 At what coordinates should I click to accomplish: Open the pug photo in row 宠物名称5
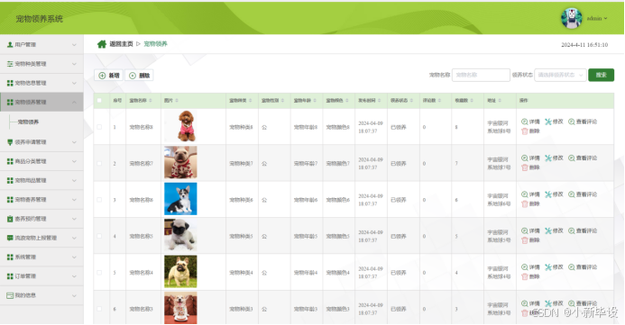click(x=180, y=235)
